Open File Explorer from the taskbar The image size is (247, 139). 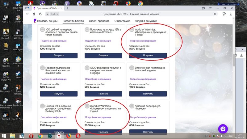(12, 136)
